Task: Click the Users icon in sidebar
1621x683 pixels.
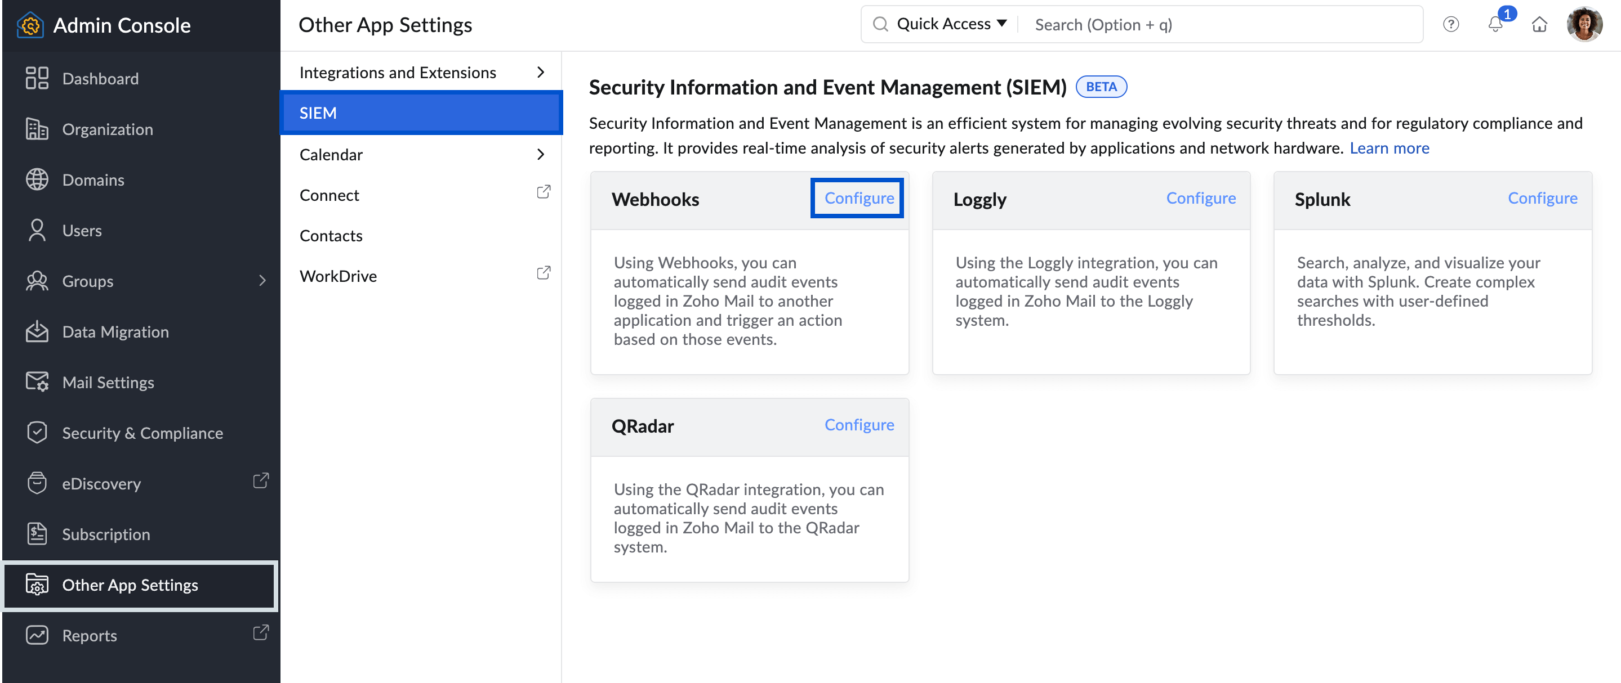Action: [x=36, y=231]
